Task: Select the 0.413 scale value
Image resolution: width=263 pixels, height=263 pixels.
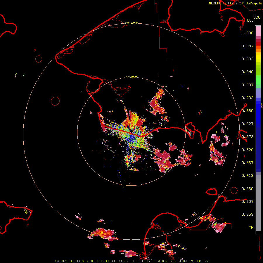Action: point(248,176)
